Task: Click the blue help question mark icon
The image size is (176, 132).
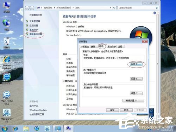Action: pyautogui.click(x=155, y=13)
